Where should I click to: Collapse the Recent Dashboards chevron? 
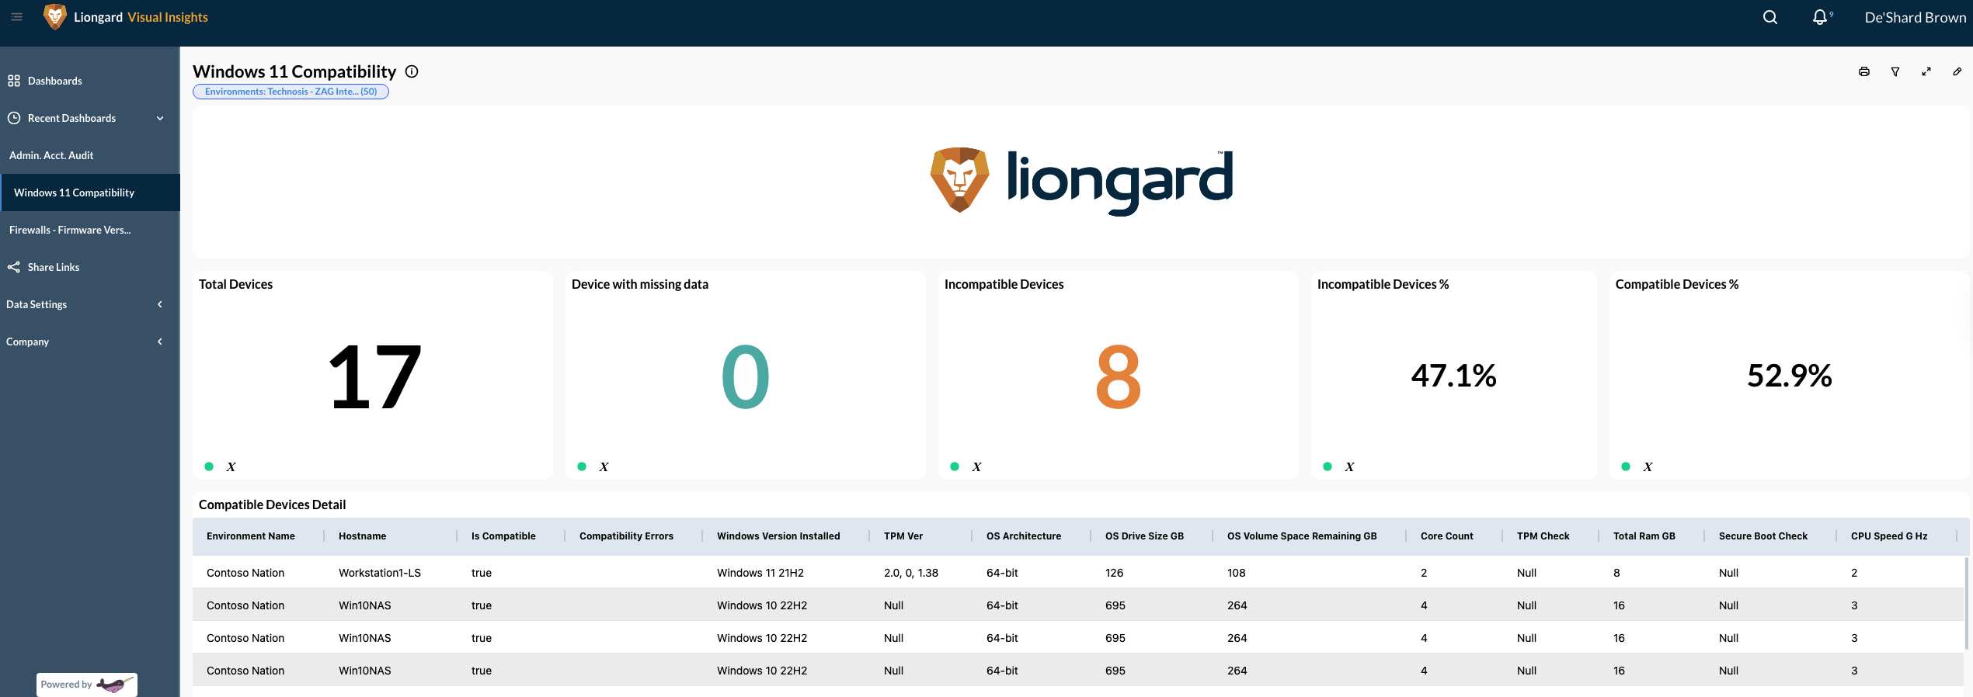pos(160,118)
